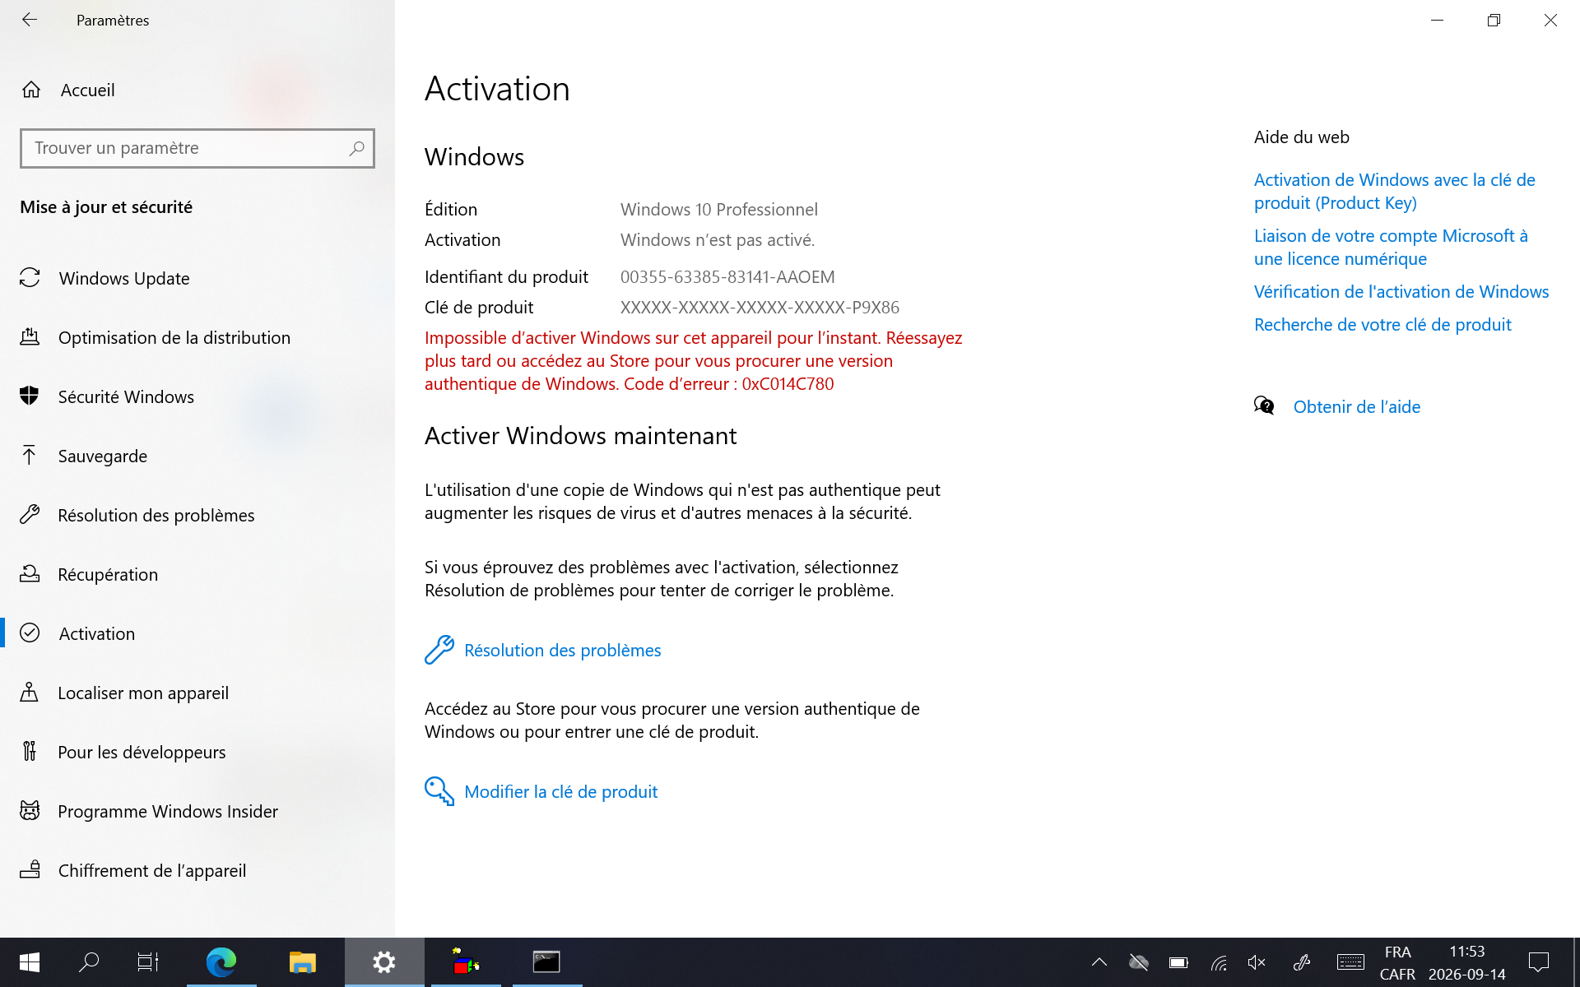Click the taskbar clock showing 11:53
Image resolution: width=1580 pixels, height=987 pixels.
pos(1467,962)
